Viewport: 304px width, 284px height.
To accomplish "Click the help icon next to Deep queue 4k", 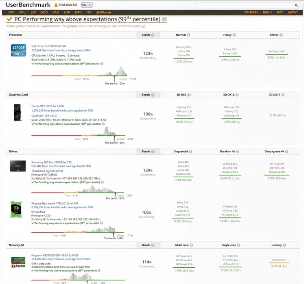I will pyautogui.click(x=287, y=152).
